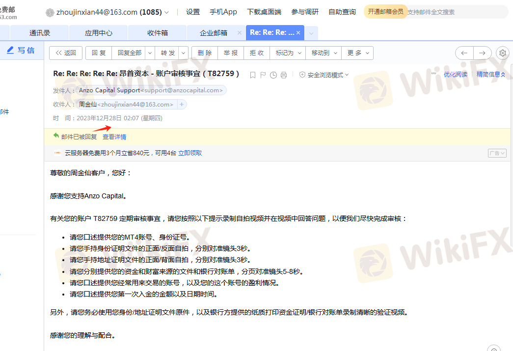Collapse header via 精简信息
The height and width of the screenshot is (351, 513).
pyautogui.click(x=491, y=74)
